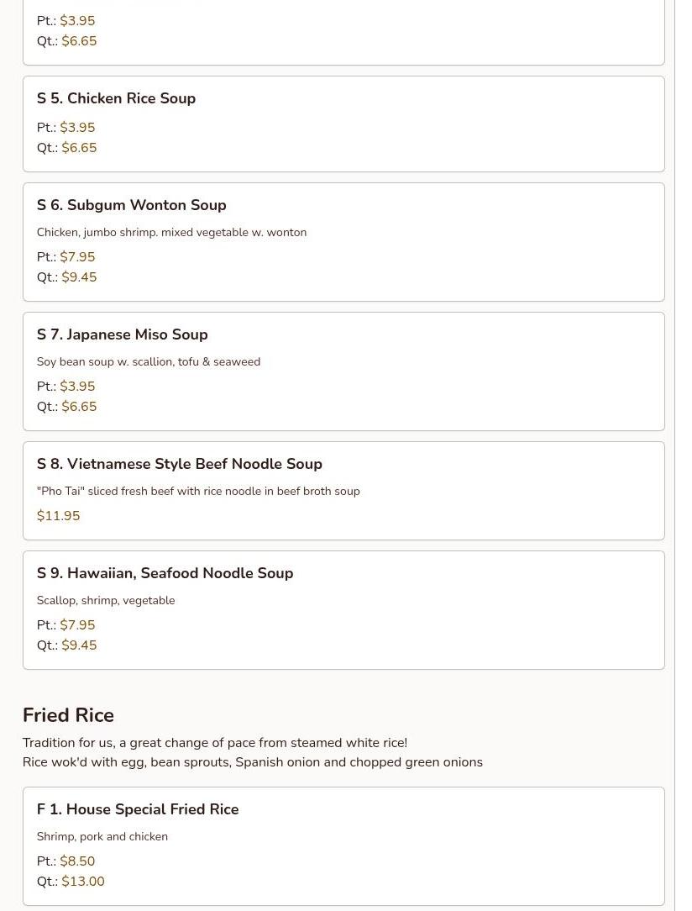
Task: Select the Qt. $6.65 Japanese Miso Soup size
Action: (78, 407)
